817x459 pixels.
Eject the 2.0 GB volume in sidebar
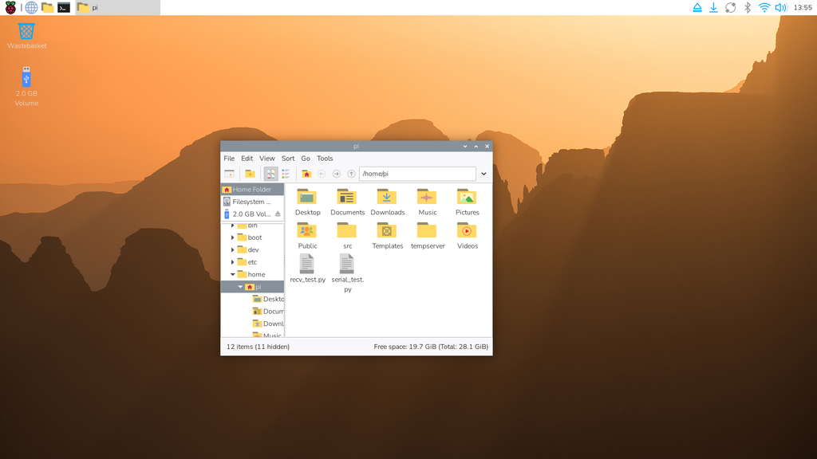pyautogui.click(x=278, y=214)
